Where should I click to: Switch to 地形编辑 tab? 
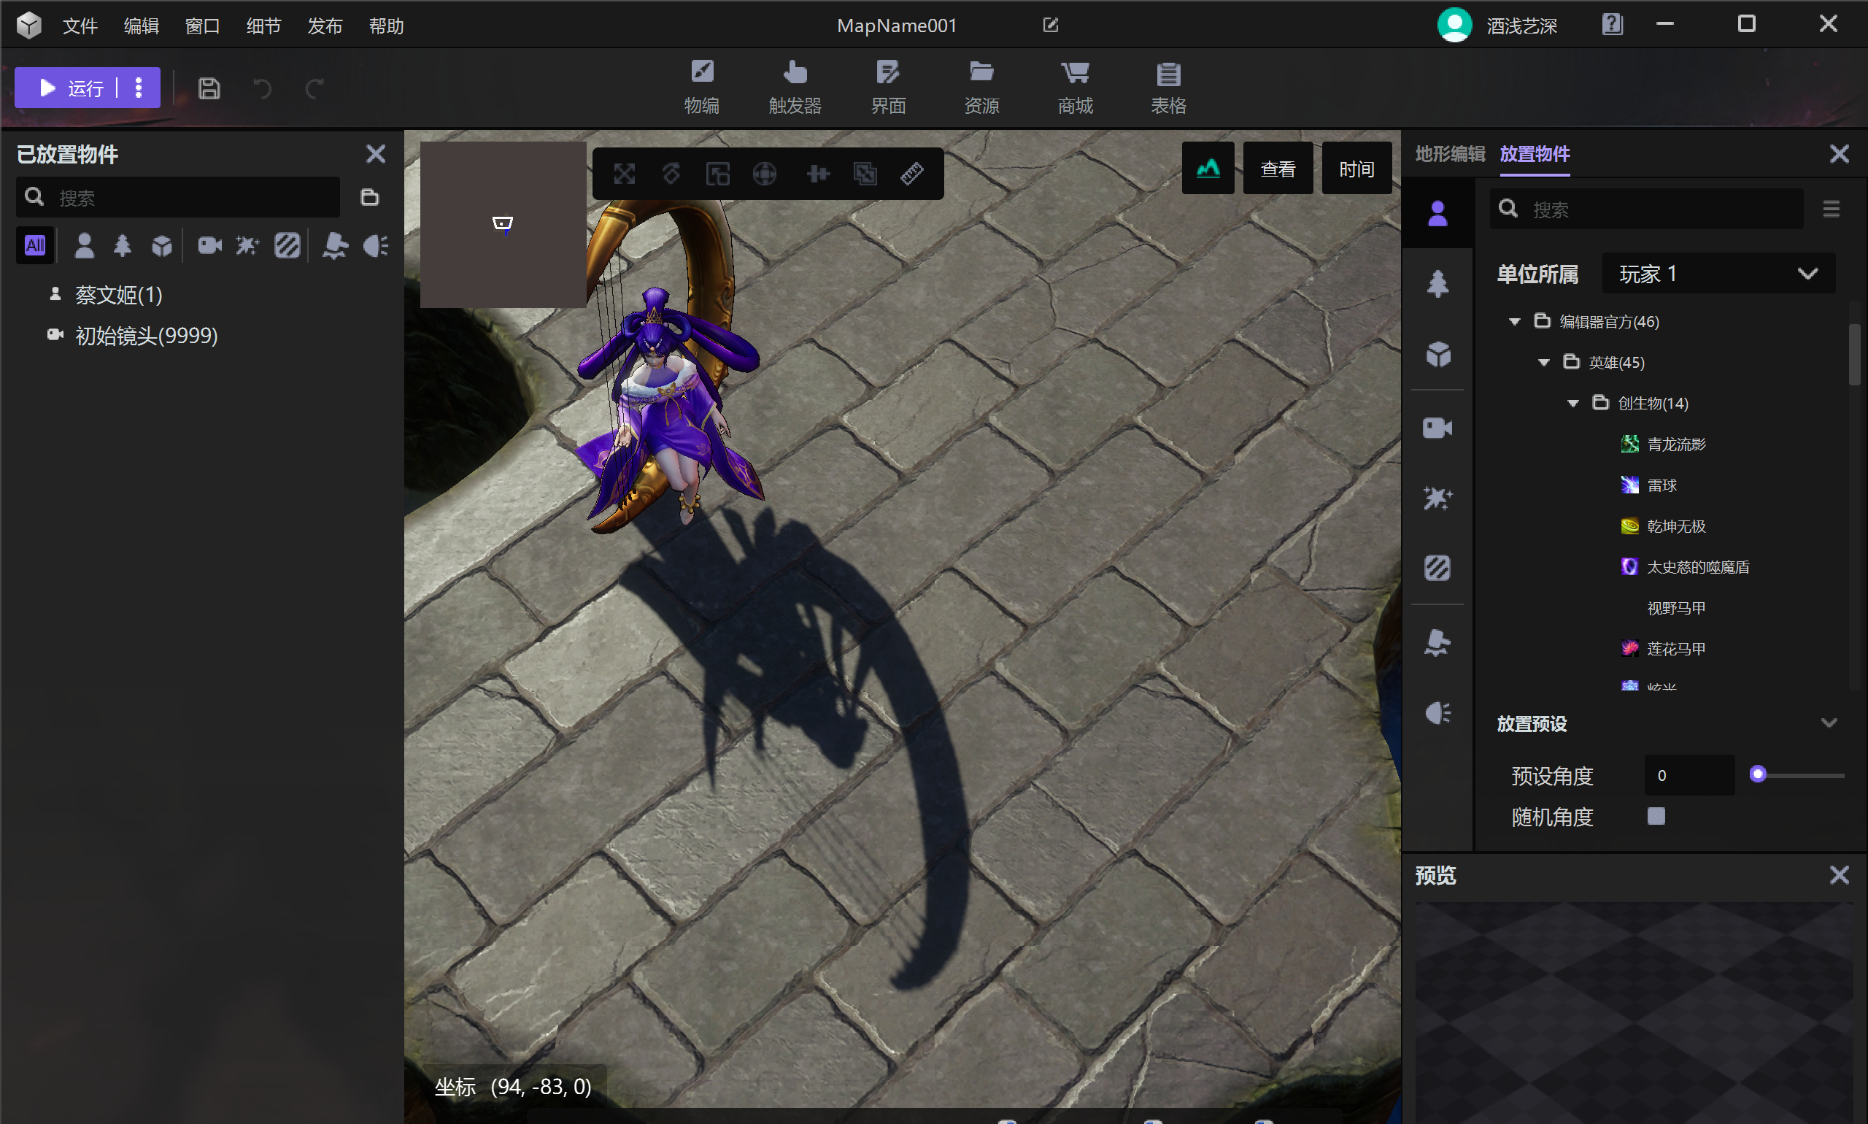(x=1450, y=154)
